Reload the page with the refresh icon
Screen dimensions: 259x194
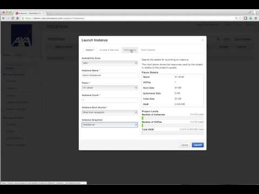click(x=13, y=18)
